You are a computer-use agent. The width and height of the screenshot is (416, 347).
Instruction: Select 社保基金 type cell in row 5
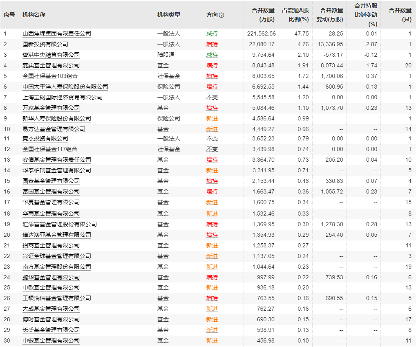(169, 76)
